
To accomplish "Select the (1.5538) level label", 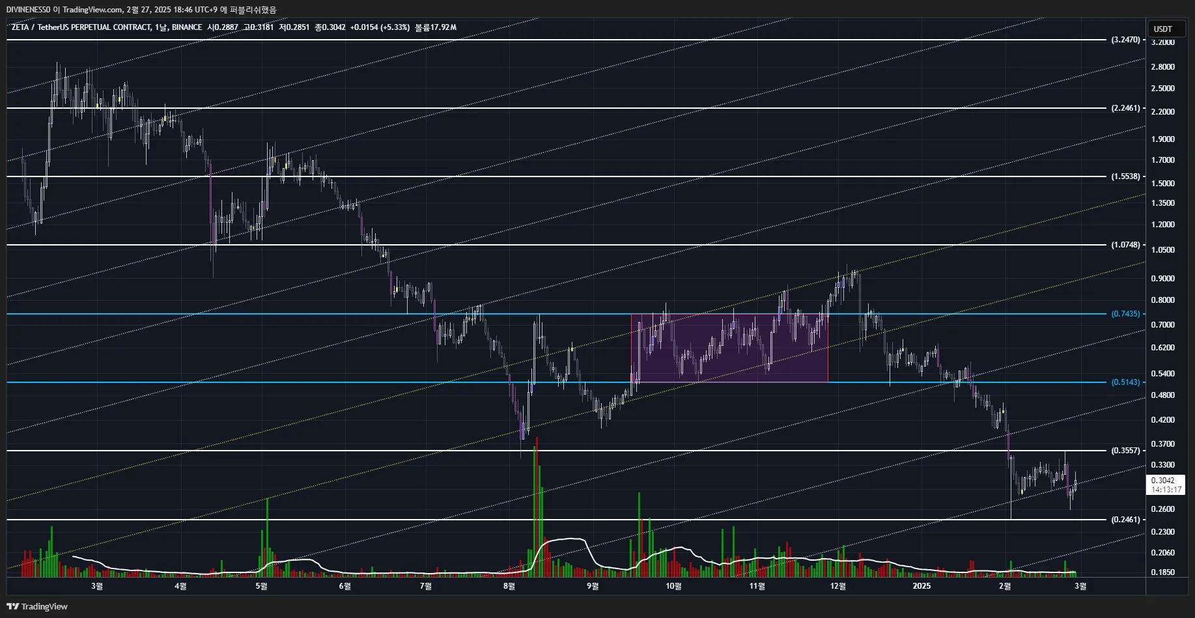I will [x=1126, y=176].
